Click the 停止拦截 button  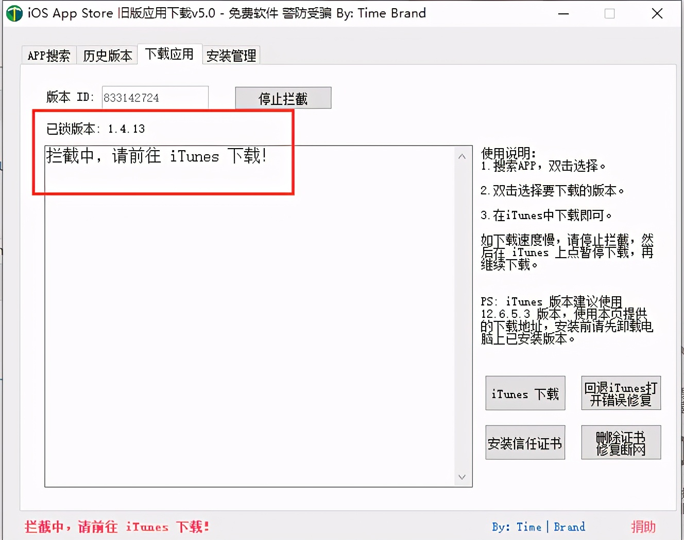[x=283, y=98]
